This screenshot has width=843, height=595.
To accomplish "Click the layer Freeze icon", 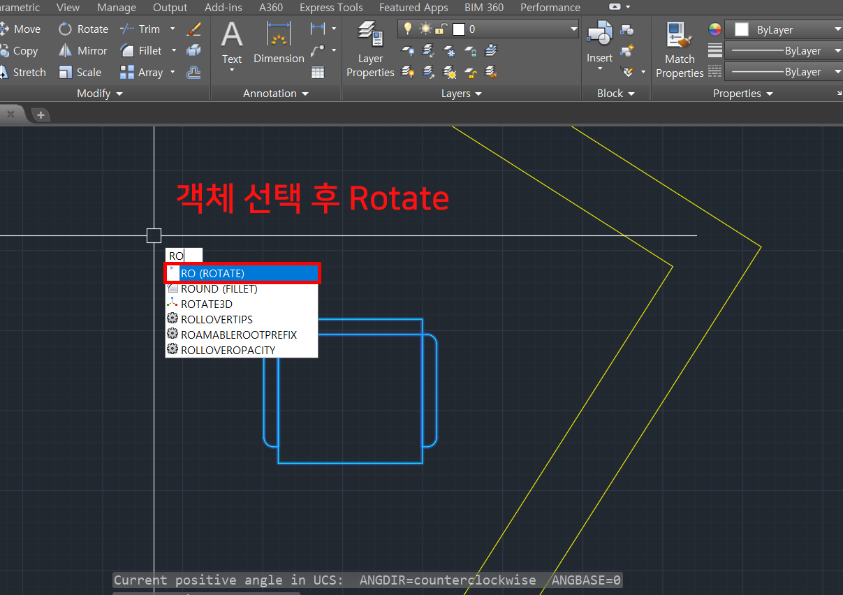I will (x=450, y=50).
